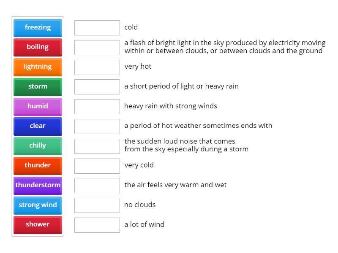Select the answer slot beside heavy rain definition

point(97,106)
